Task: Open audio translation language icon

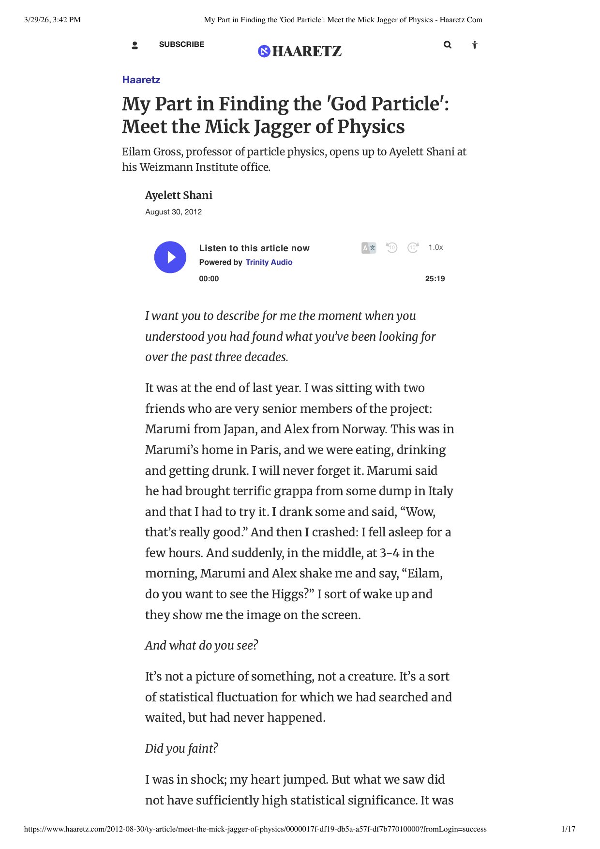Action: 369,248
